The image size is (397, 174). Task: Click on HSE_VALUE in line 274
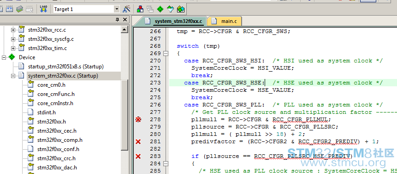pos(274,90)
